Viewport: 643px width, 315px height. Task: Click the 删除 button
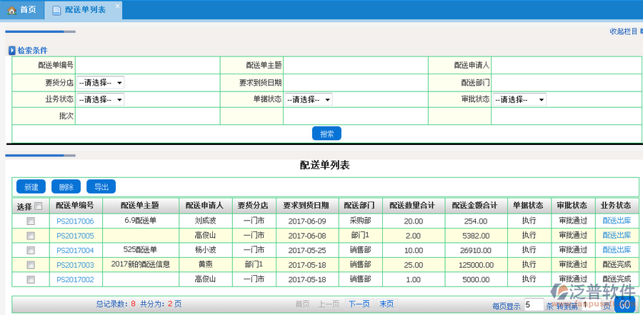click(x=66, y=187)
